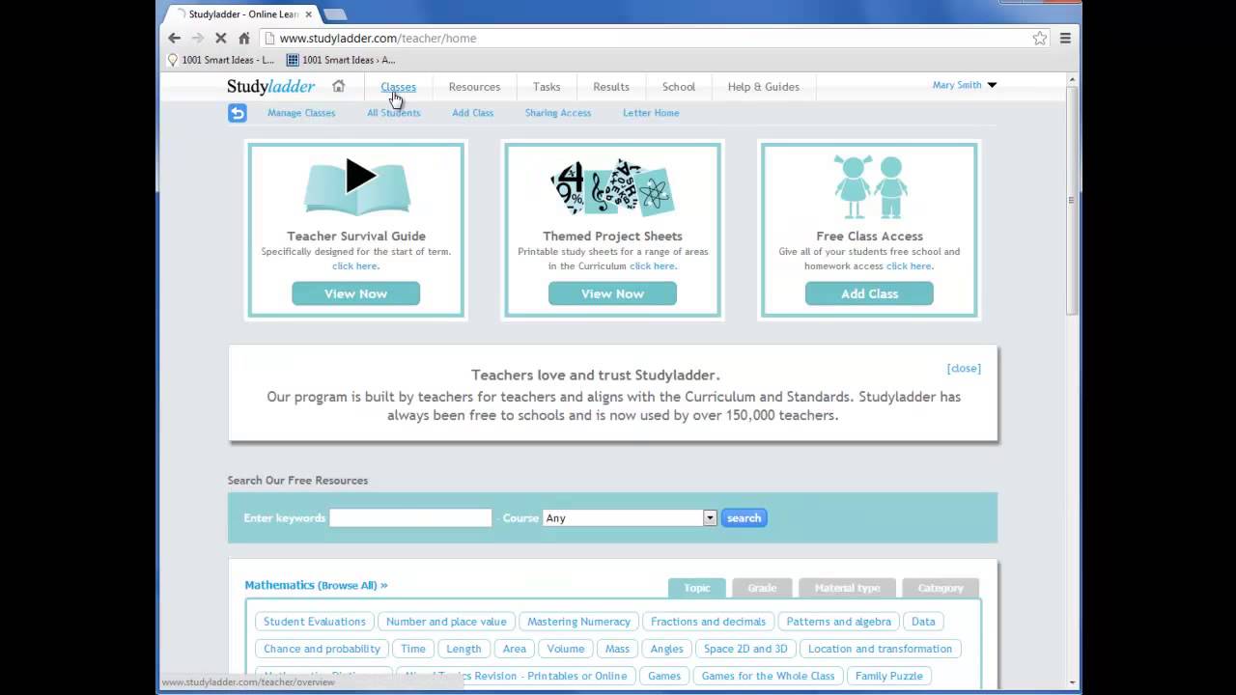Switch to Topic tab

[x=697, y=588]
